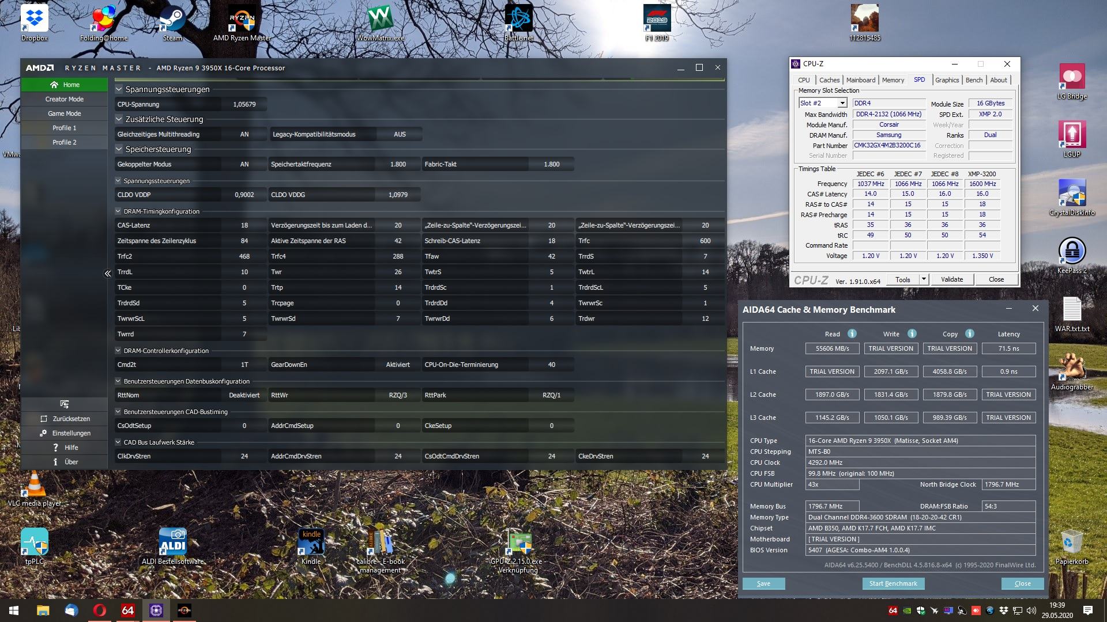Switch to CPU tab in CPU-Z

(x=804, y=80)
